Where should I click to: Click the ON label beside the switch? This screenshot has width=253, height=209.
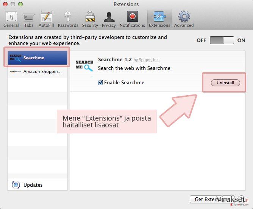coord(241,40)
